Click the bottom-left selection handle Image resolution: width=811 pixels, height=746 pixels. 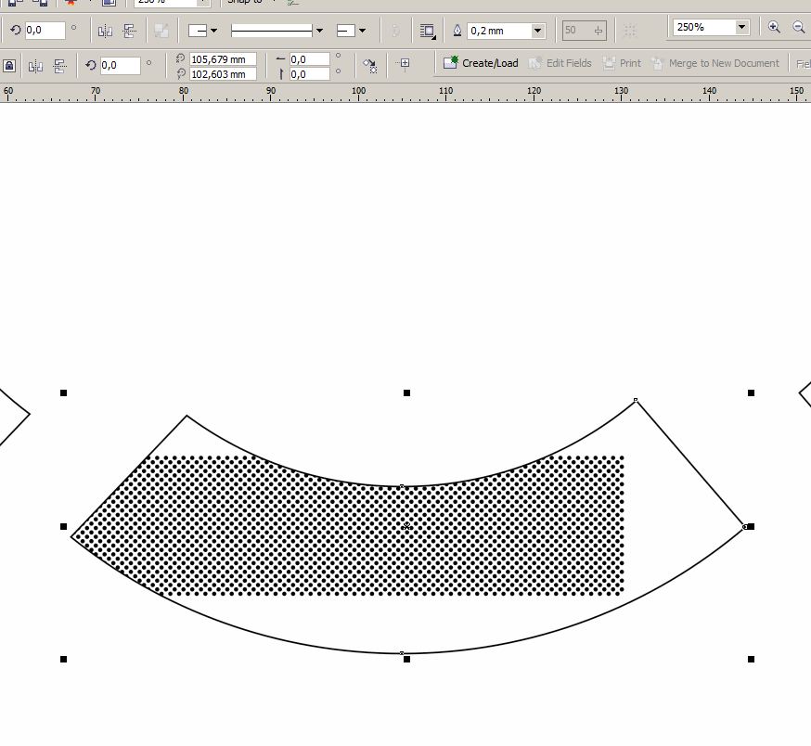pos(64,659)
